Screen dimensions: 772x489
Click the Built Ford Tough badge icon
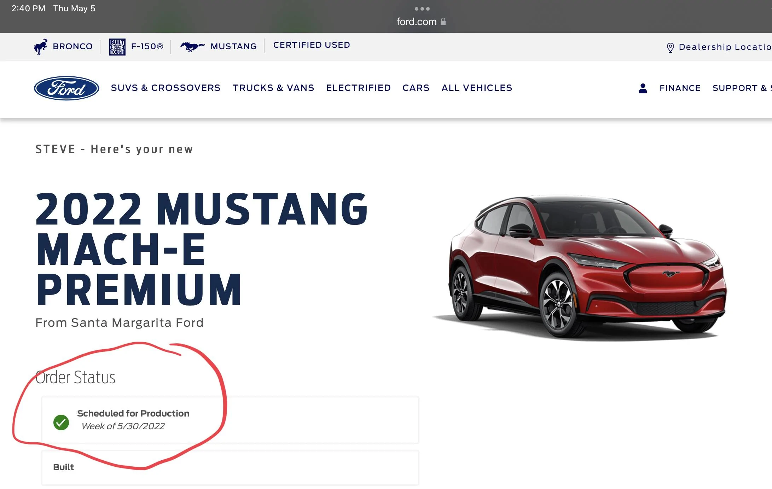(x=117, y=47)
